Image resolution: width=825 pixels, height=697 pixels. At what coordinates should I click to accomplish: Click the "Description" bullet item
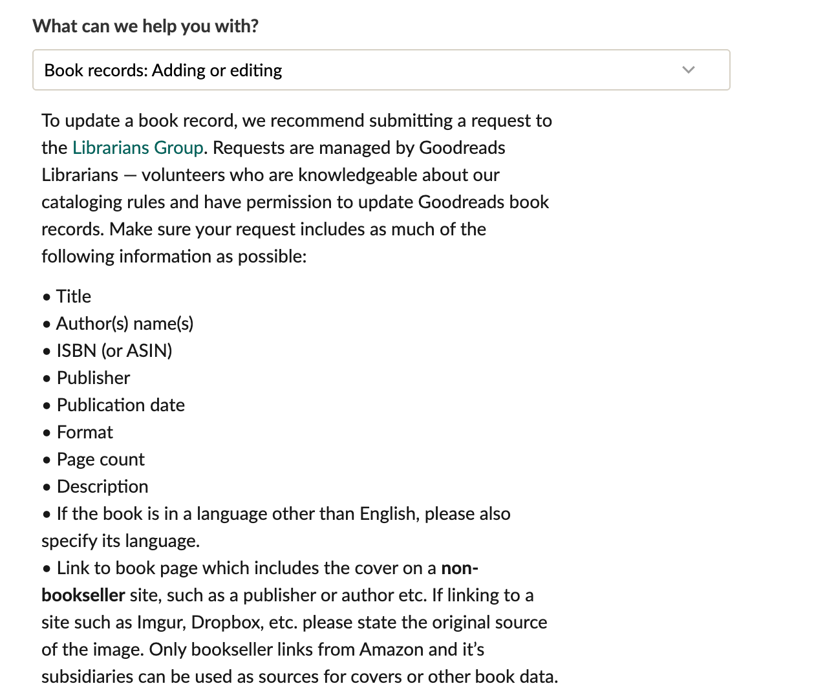(102, 487)
